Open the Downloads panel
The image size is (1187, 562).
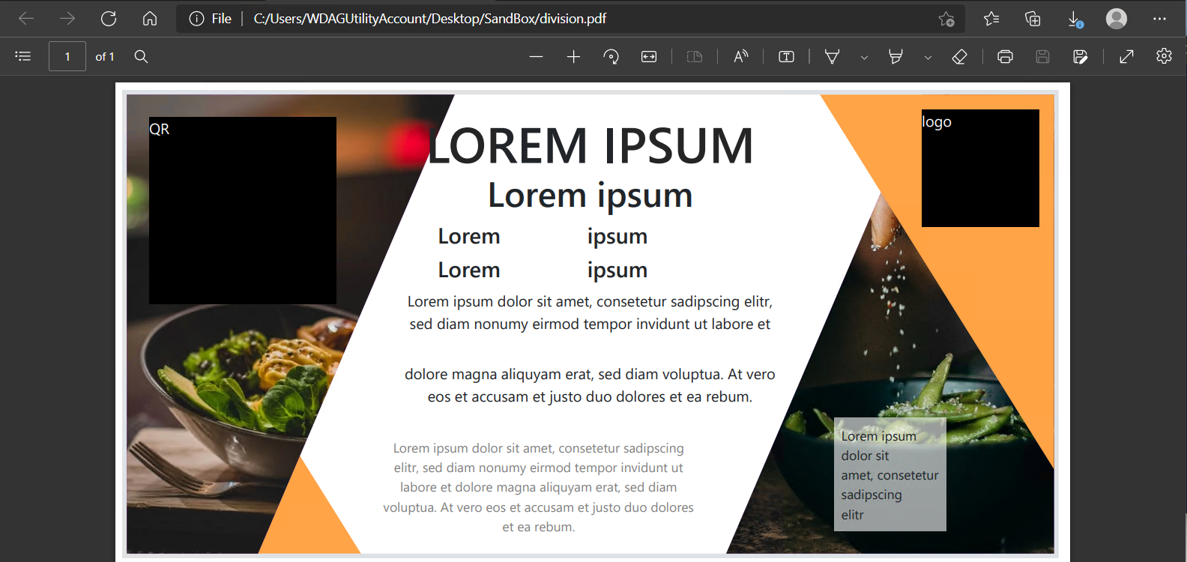[1075, 19]
